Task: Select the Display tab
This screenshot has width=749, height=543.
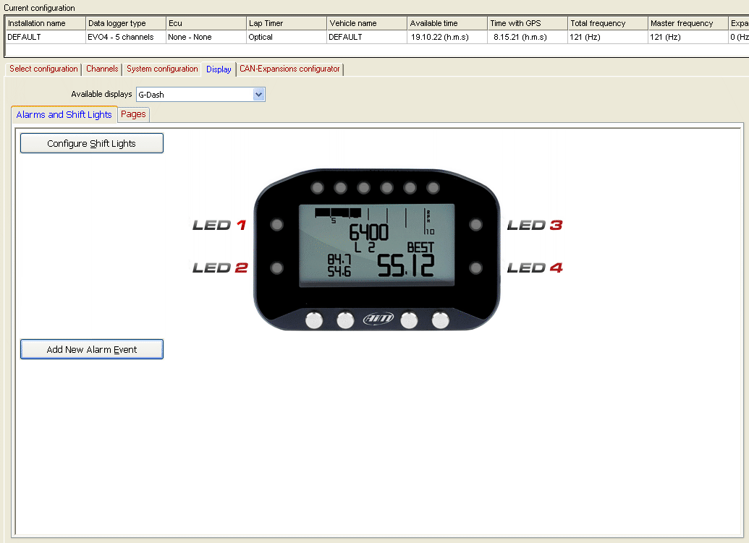Action: click(219, 69)
